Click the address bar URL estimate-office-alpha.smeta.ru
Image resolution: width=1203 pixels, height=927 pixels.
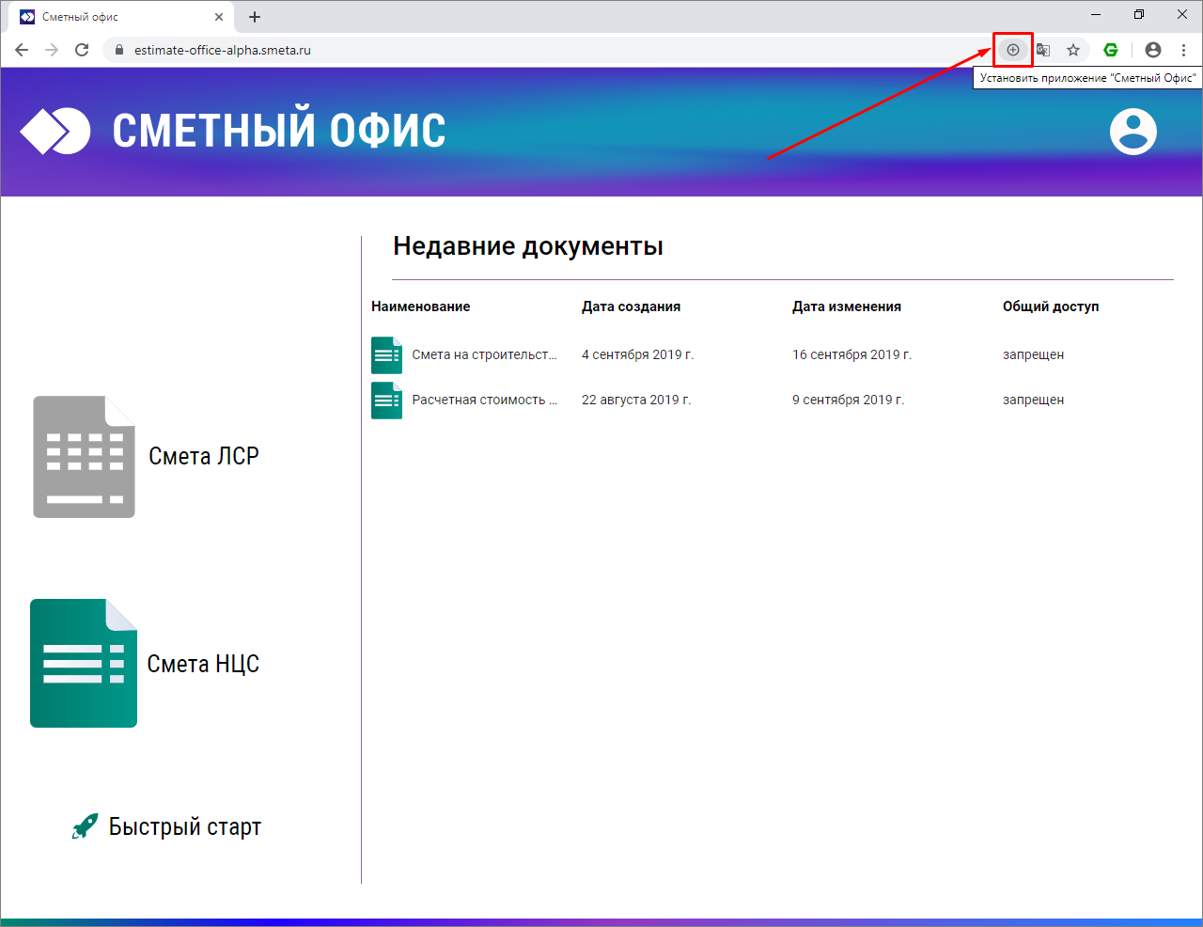tap(223, 50)
